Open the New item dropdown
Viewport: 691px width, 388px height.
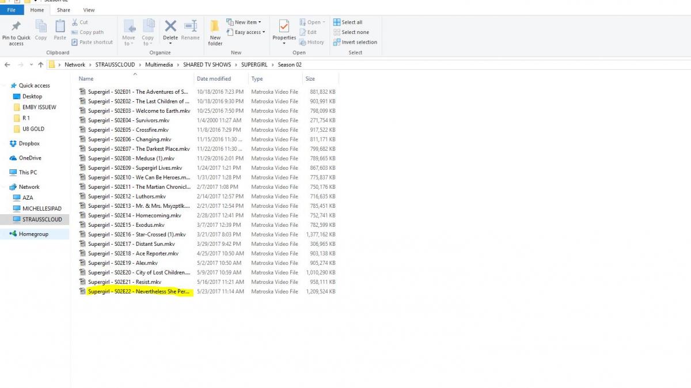(x=244, y=22)
